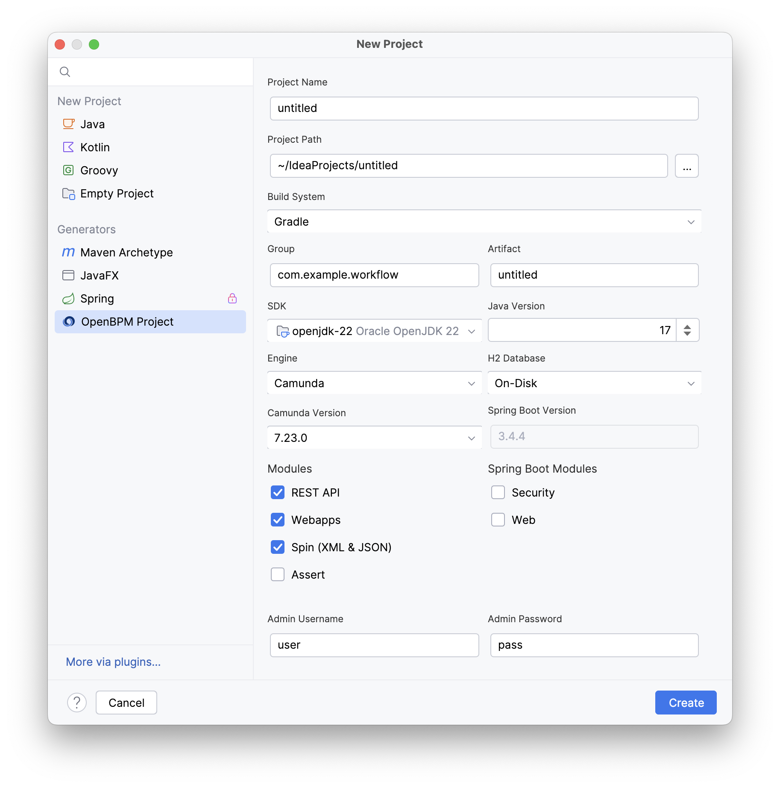Image resolution: width=780 pixels, height=788 pixels.
Task: Choose the Kotlin project type row
Action: 150,147
